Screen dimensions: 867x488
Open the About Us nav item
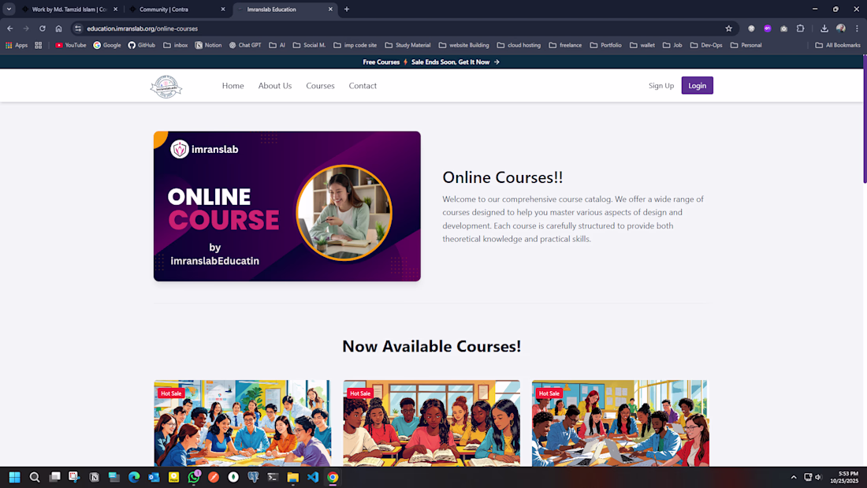(275, 86)
